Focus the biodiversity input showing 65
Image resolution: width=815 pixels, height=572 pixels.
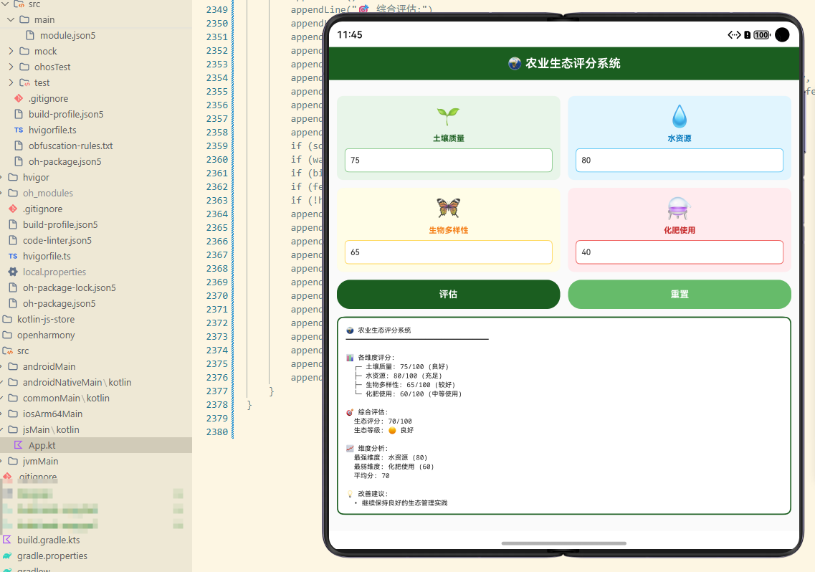pyautogui.click(x=449, y=252)
